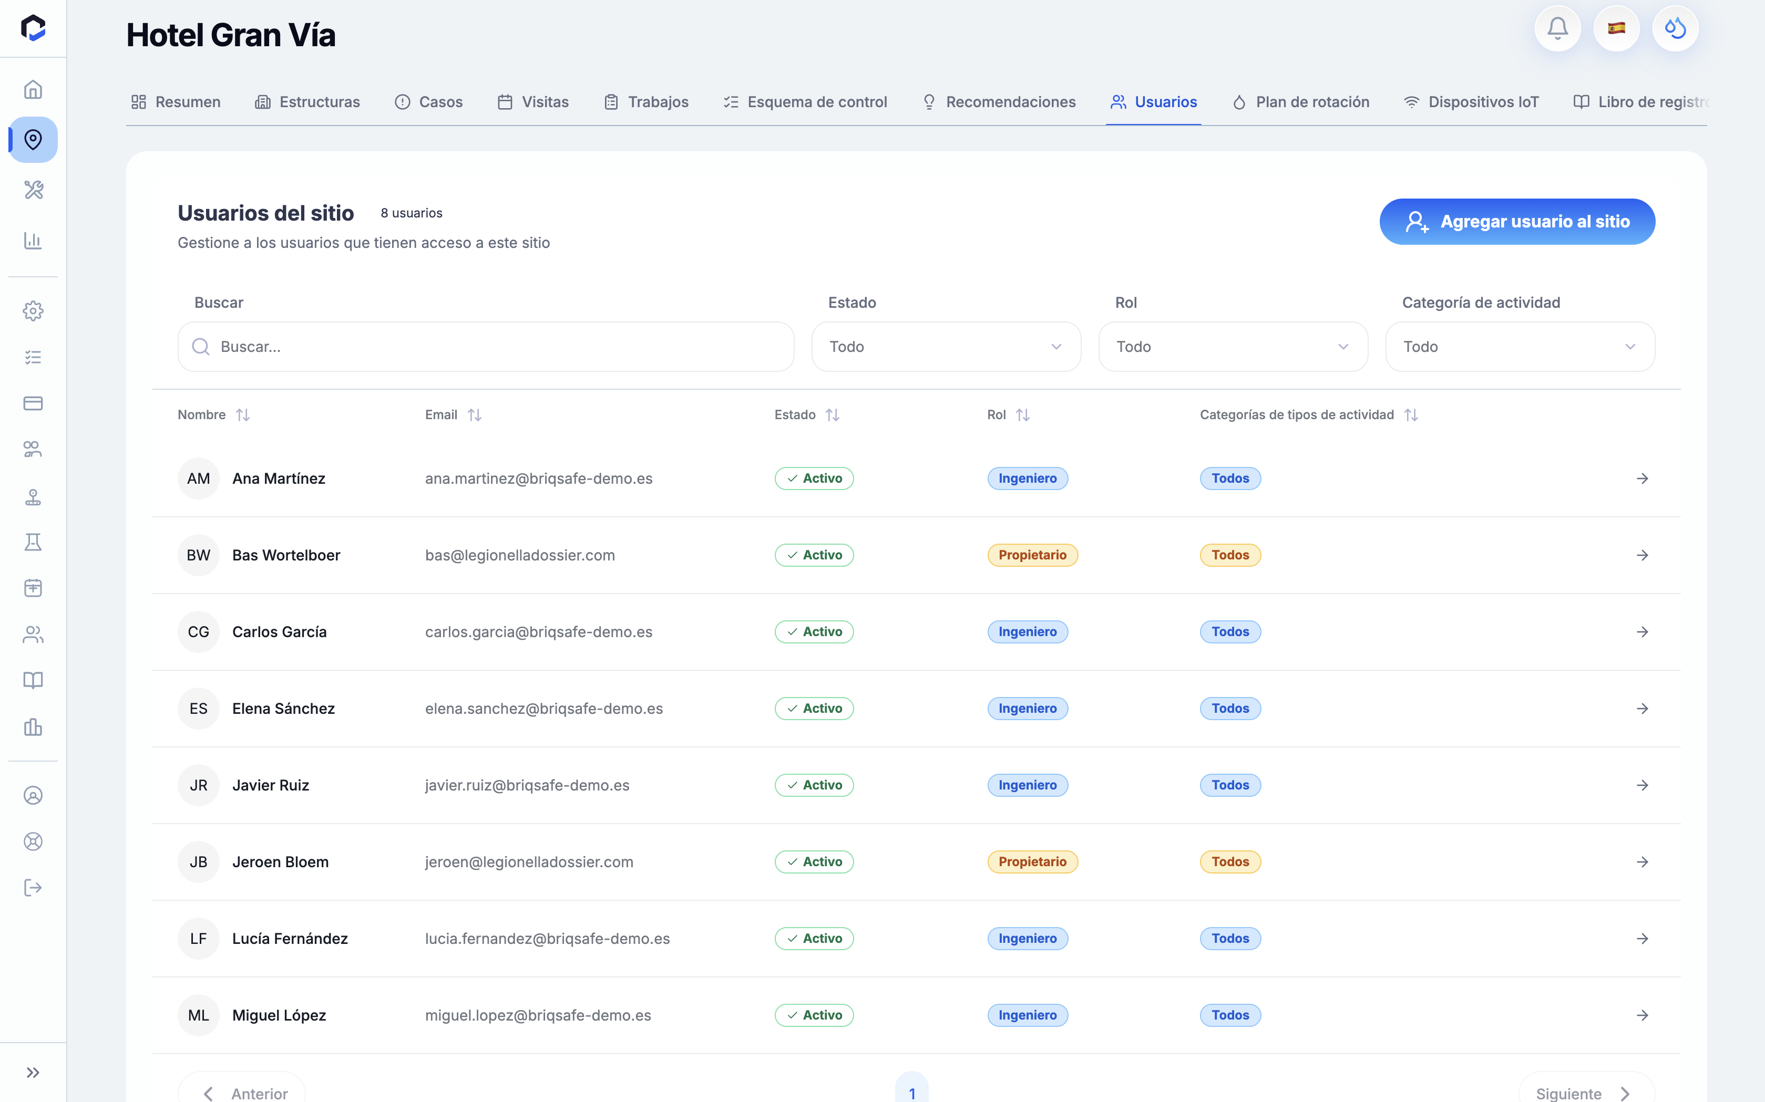The height and width of the screenshot is (1102, 1765).
Task: Open the user profile circle sidebar icon
Action: [x=33, y=795]
